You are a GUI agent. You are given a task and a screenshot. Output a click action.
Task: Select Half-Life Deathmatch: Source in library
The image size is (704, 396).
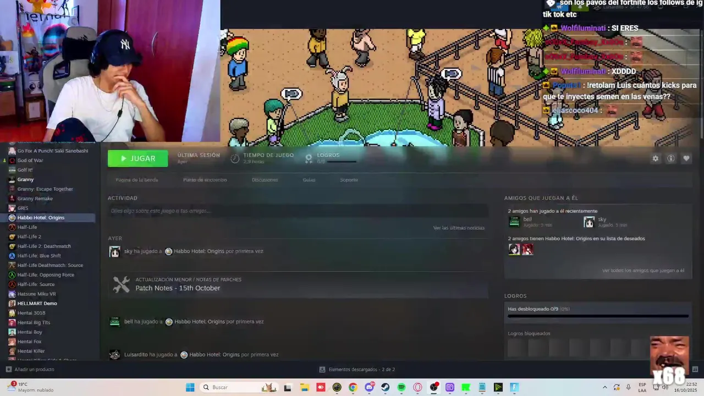point(50,265)
